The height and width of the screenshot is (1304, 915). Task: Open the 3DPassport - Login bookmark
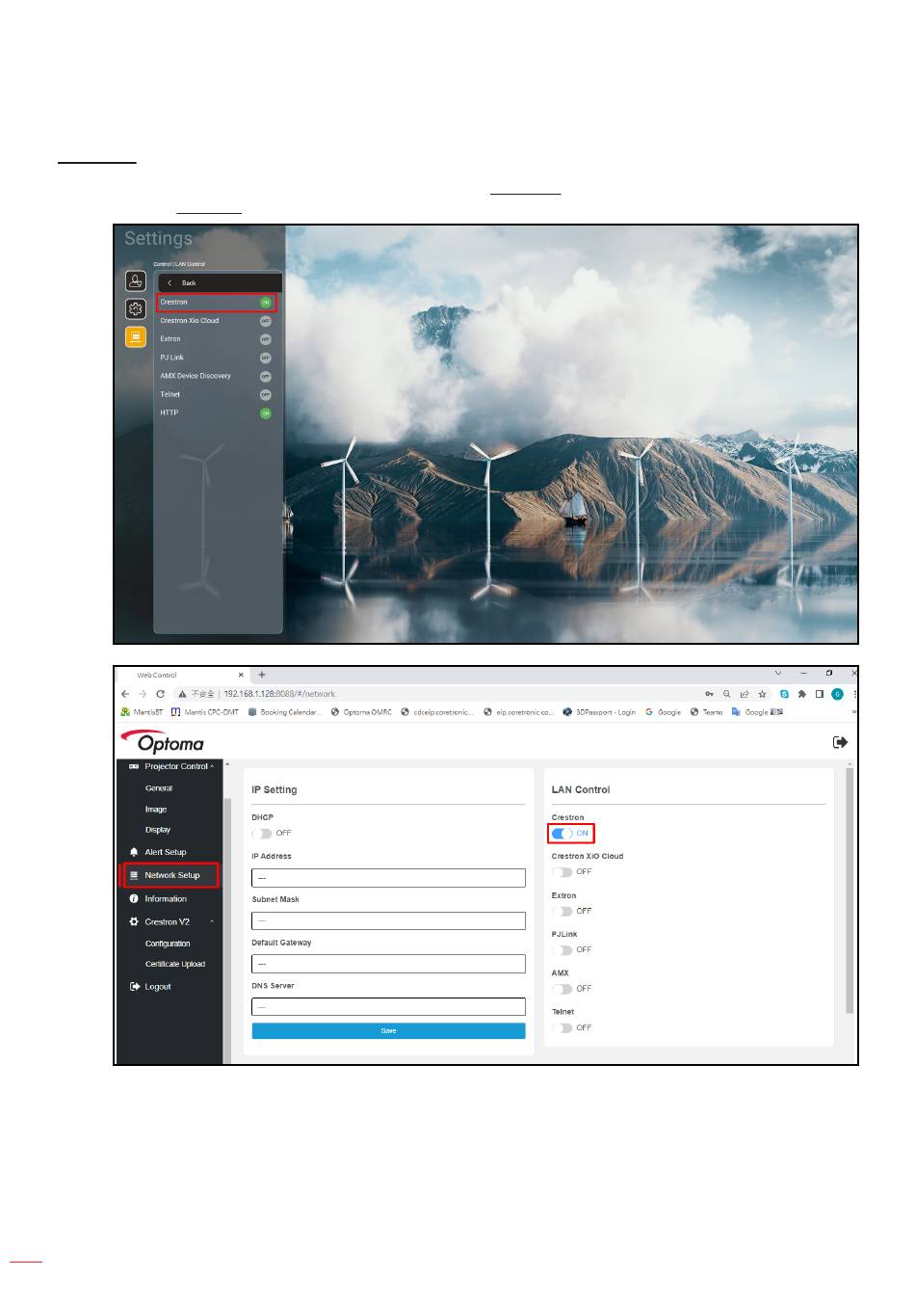[x=599, y=712]
